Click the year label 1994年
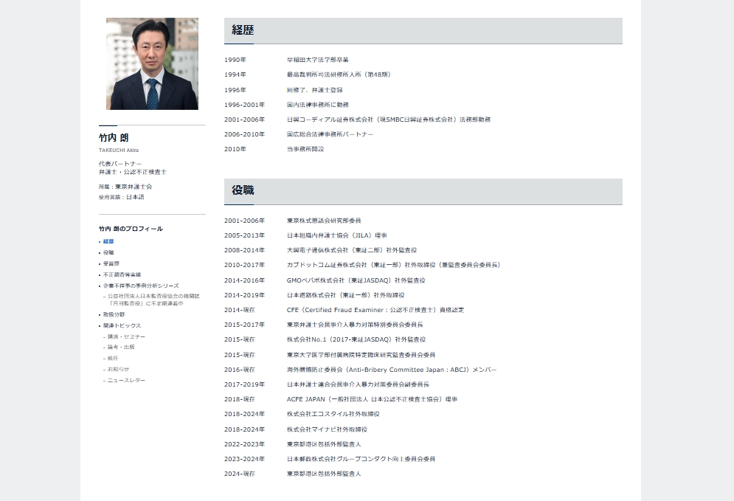The image size is (734, 501). pyautogui.click(x=235, y=75)
